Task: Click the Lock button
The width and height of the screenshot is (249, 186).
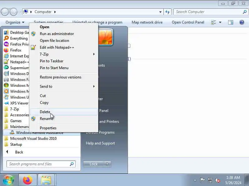Action: click(93, 164)
